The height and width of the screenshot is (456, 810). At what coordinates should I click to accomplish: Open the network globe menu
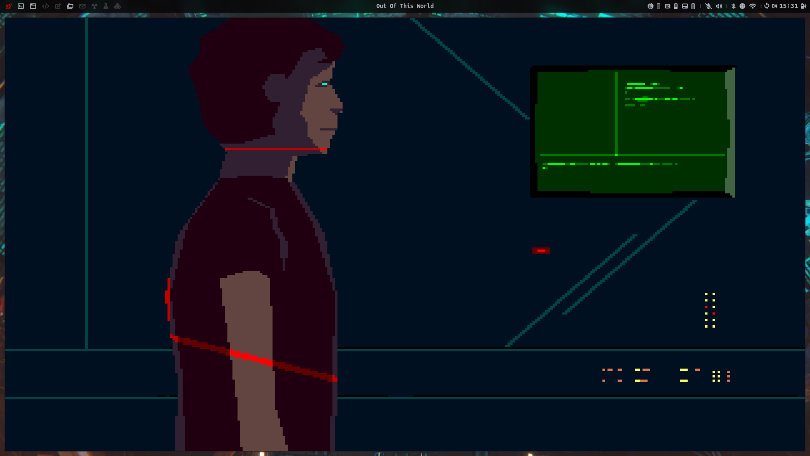(742, 6)
